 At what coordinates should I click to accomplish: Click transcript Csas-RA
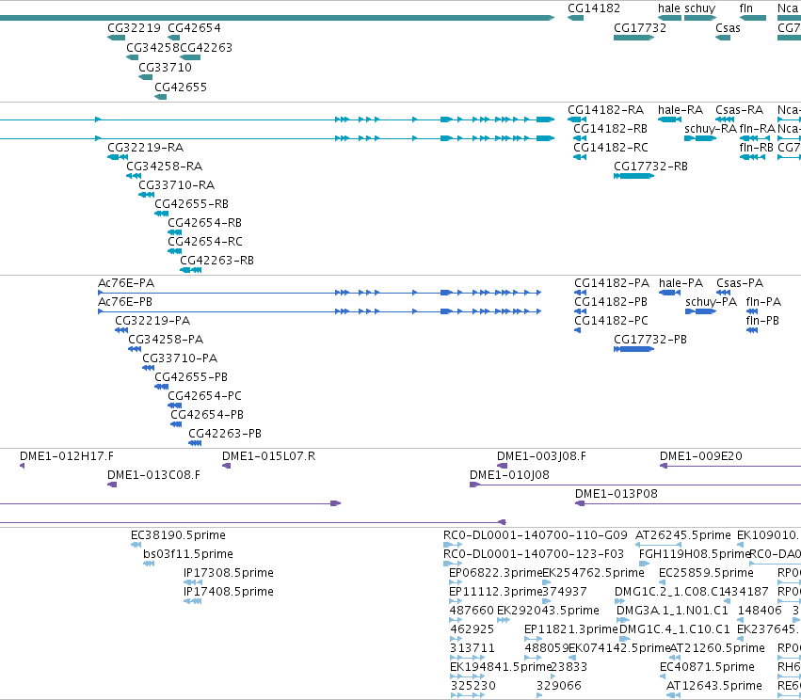pos(739,110)
